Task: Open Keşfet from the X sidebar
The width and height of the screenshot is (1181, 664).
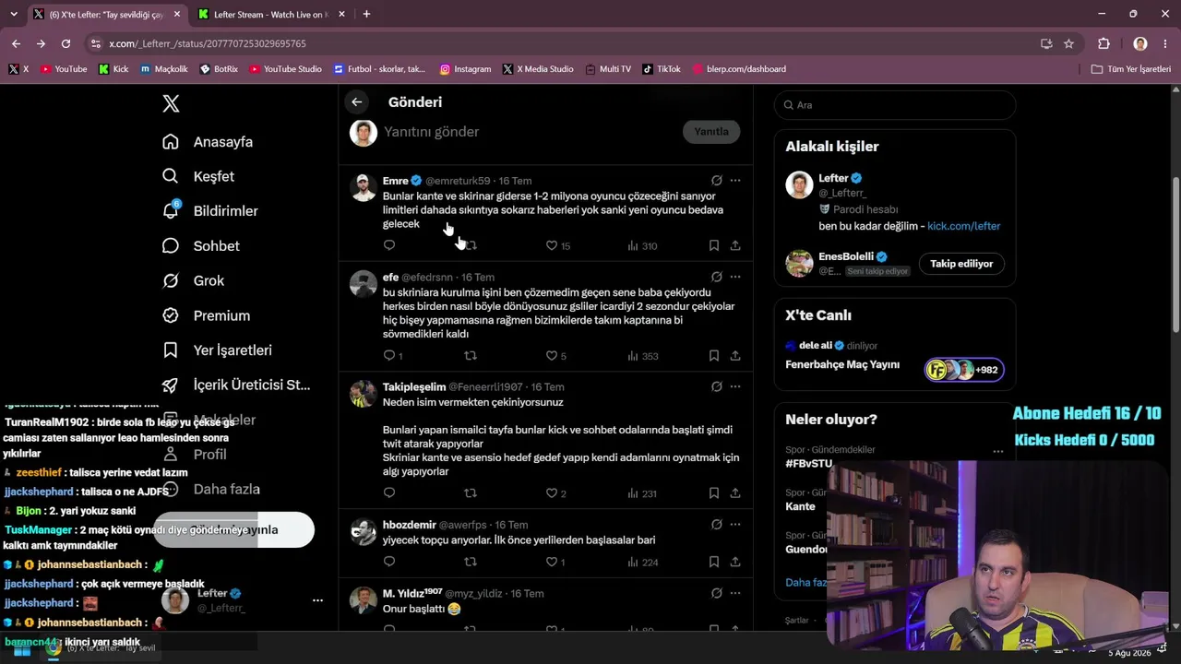Action: click(198, 176)
